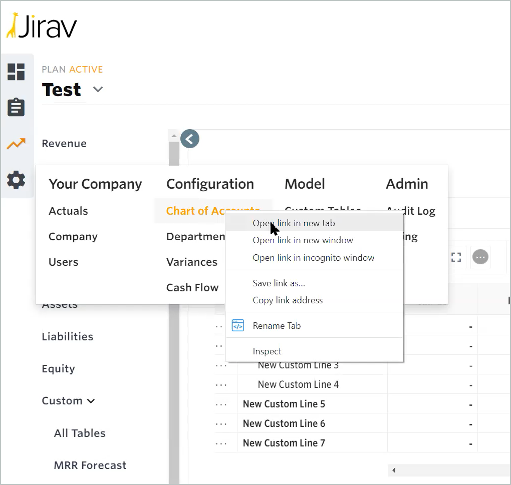
Task: Open the dashboard grid icon in sidebar
Action: pyautogui.click(x=16, y=72)
